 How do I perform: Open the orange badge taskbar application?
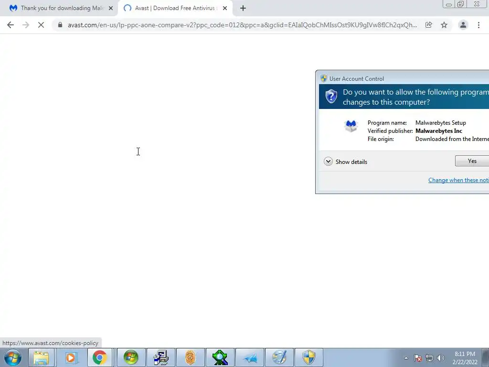[190, 357]
